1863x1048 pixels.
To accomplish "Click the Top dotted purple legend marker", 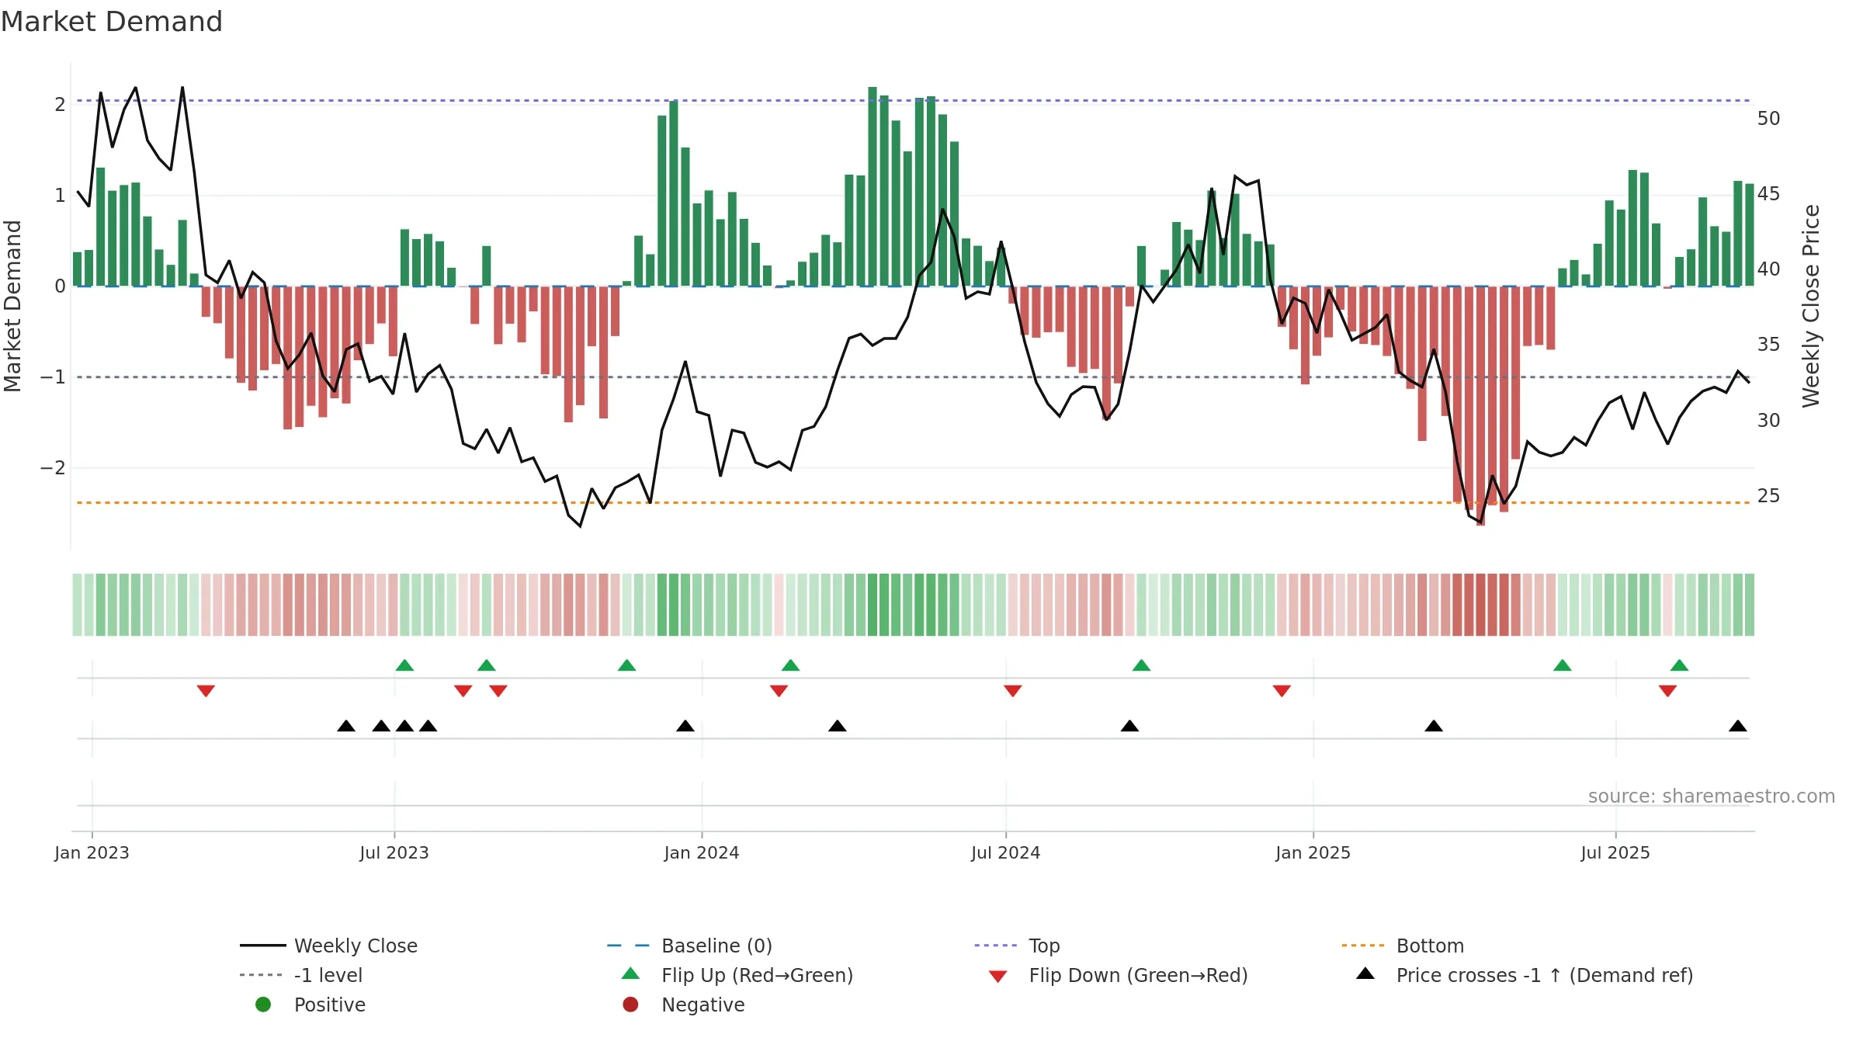I will [x=996, y=946].
